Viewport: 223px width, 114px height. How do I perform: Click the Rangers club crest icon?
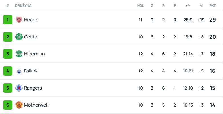pos(19,88)
